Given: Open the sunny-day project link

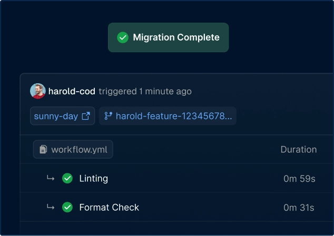Looking at the screenshot, I should pos(56,116).
